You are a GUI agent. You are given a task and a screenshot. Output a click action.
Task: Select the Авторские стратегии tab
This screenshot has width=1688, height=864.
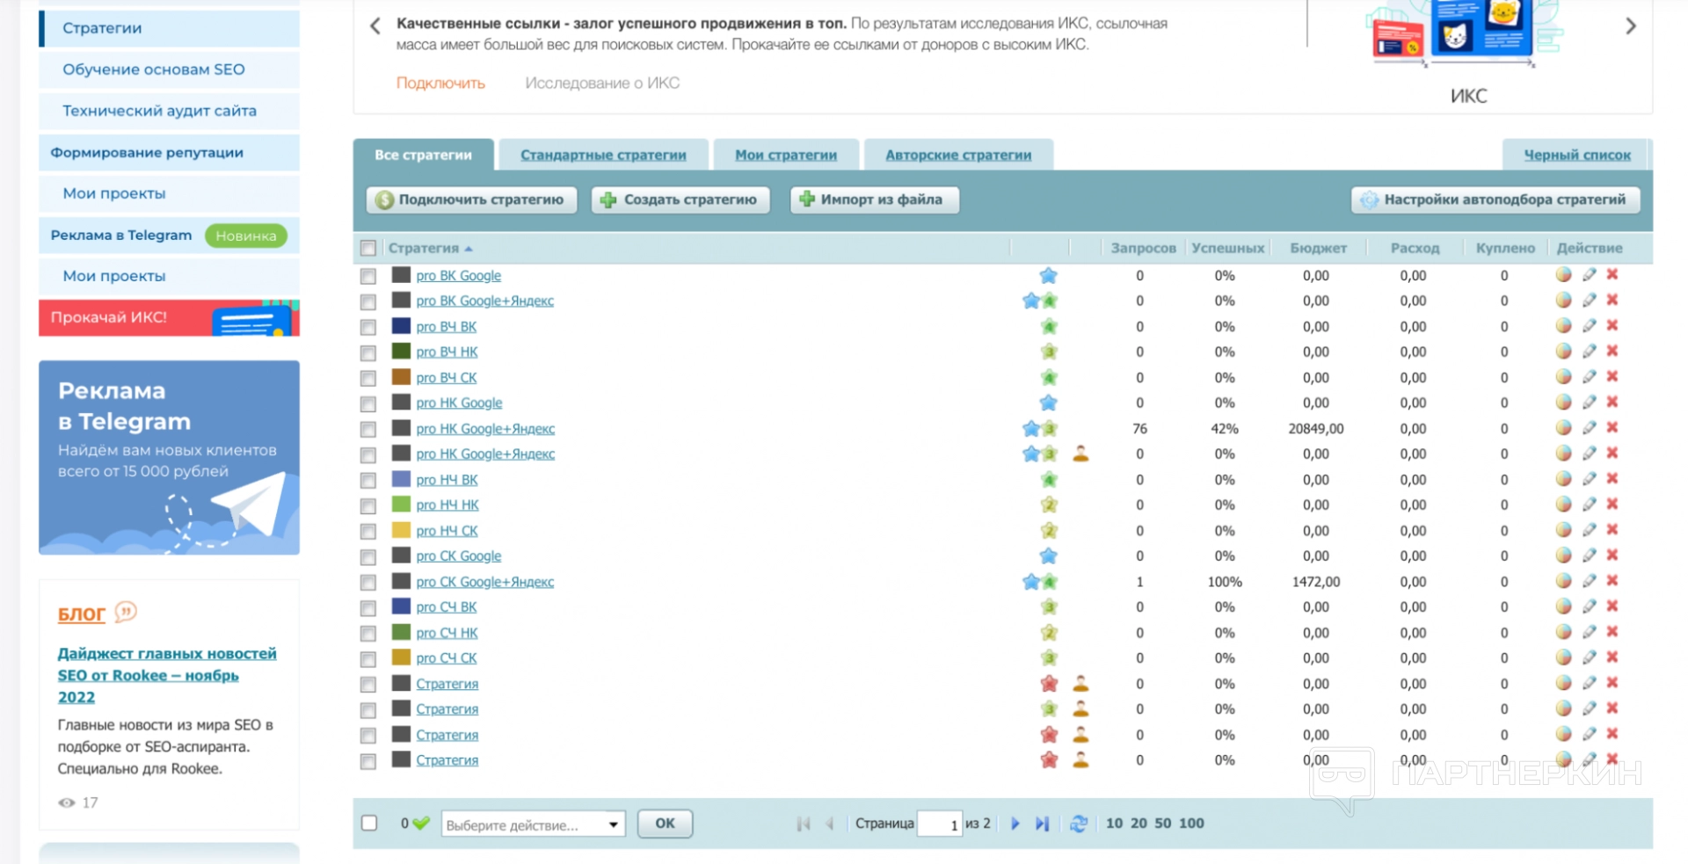(958, 155)
